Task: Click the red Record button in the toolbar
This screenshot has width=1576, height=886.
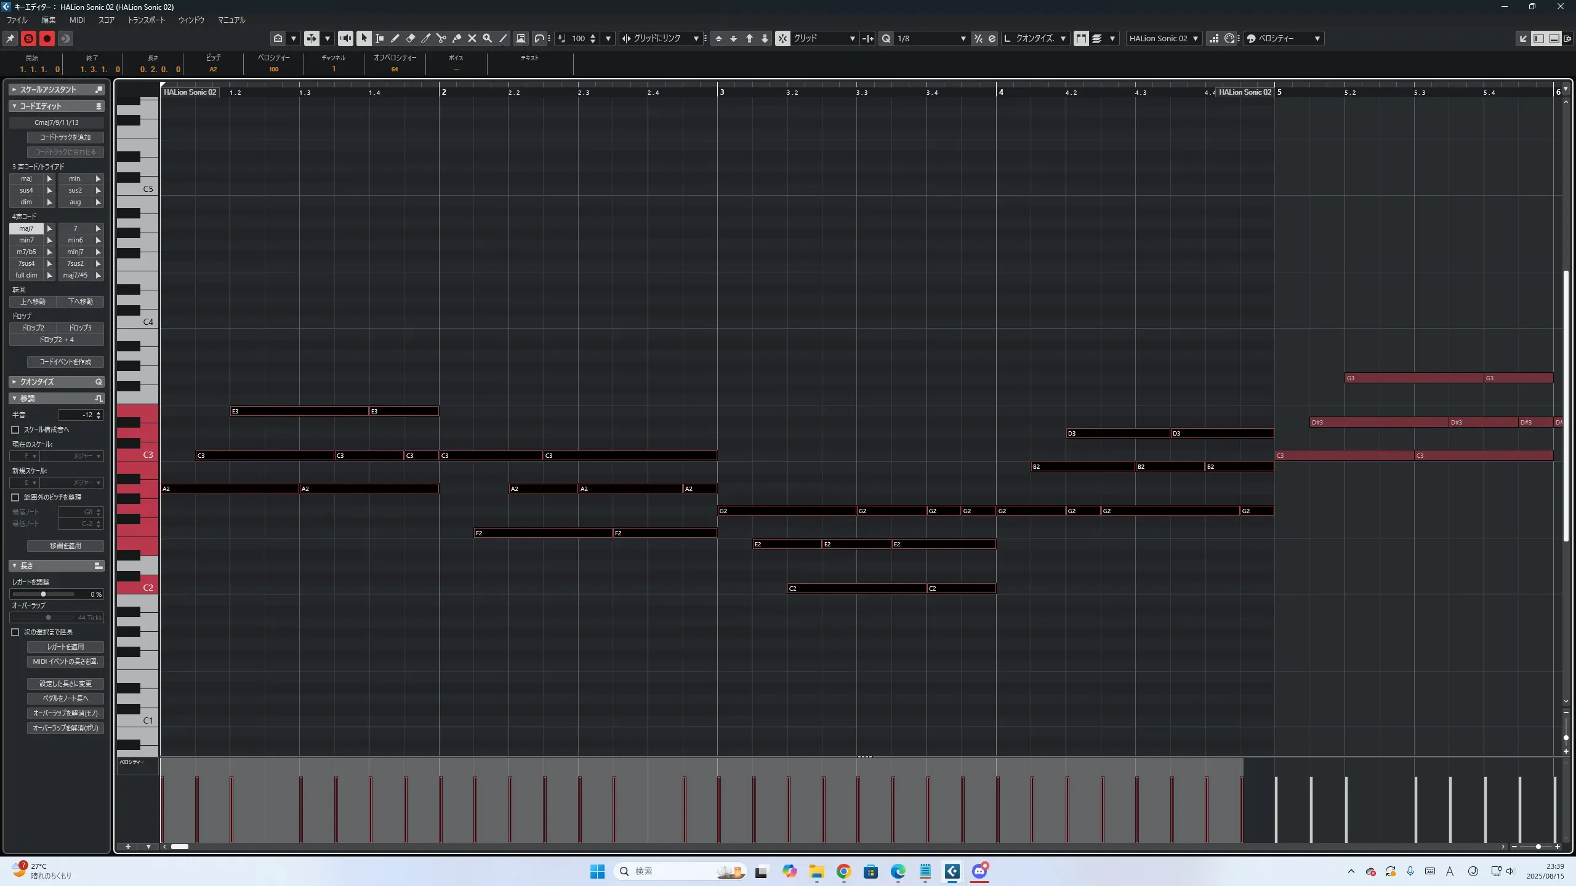Action: [x=47, y=38]
